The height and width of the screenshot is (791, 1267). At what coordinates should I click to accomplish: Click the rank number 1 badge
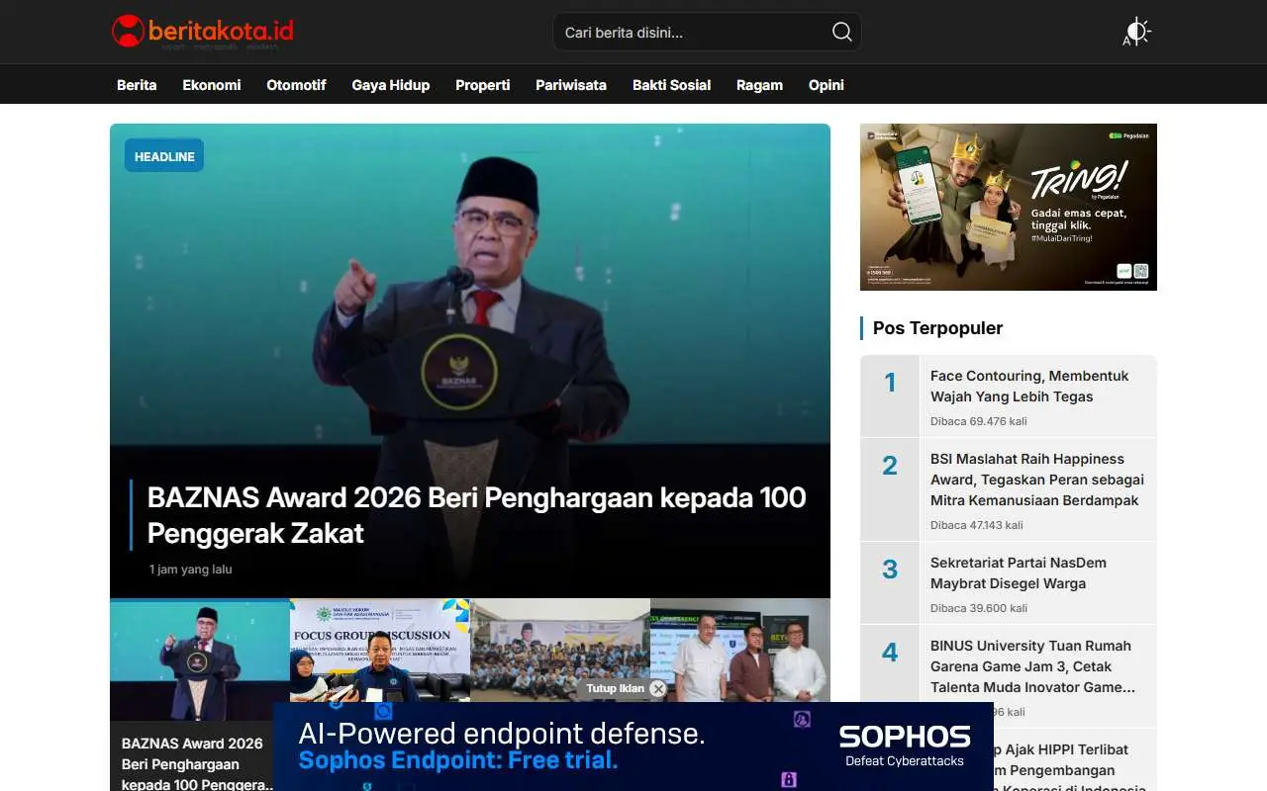pyautogui.click(x=890, y=383)
